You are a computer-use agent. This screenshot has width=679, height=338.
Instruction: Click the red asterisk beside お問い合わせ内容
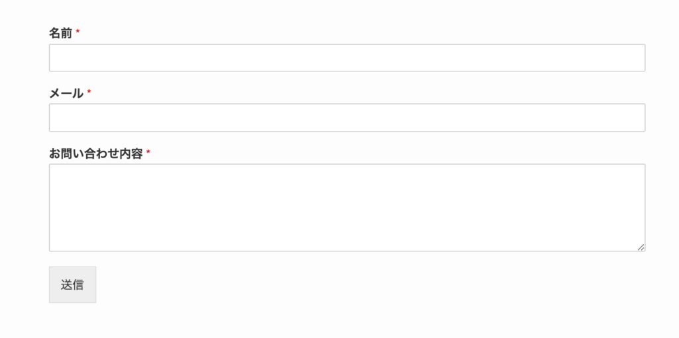148,152
